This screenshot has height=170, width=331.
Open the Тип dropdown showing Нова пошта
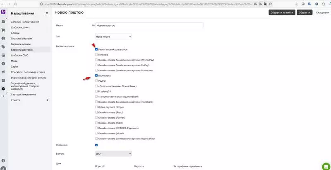pyautogui.click(x=113, y=36)
